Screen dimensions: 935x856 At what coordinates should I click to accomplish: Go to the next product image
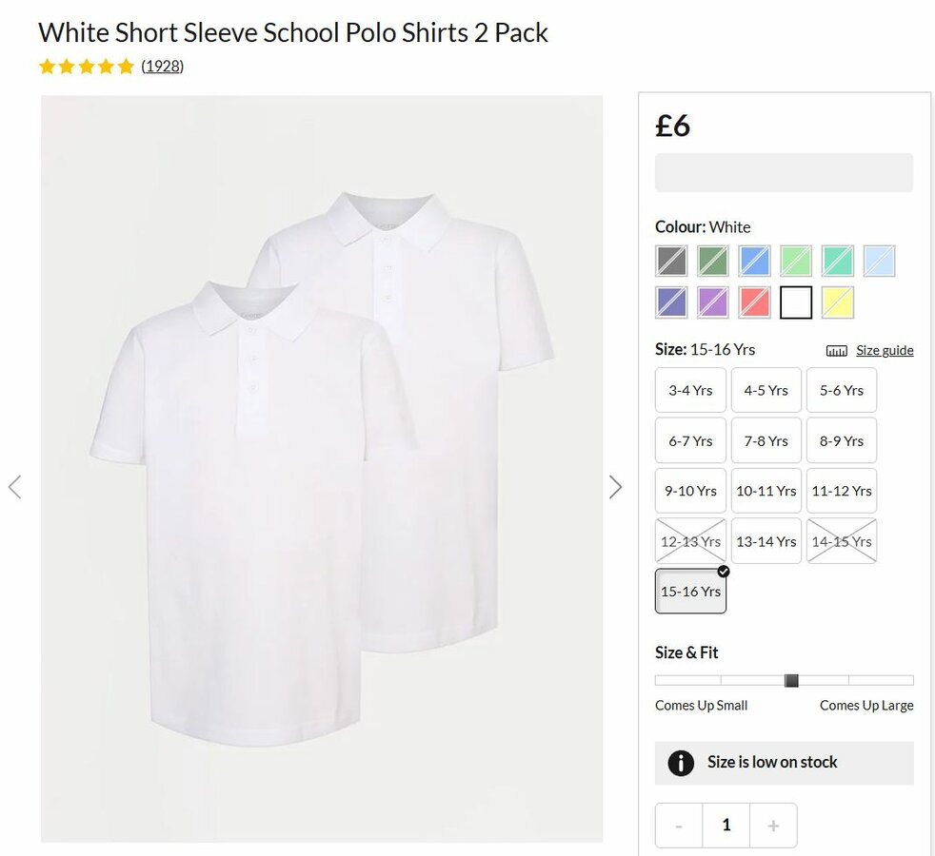click(x=615, y=488)
